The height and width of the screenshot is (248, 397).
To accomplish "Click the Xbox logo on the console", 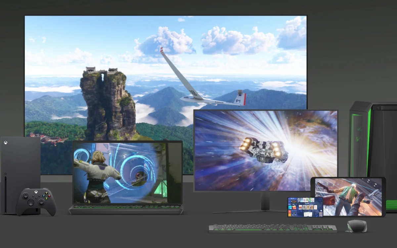I will [x=6, y=143].
